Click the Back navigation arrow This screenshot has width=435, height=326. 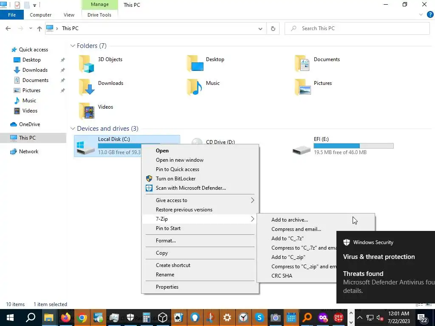[x=8, y=28]
